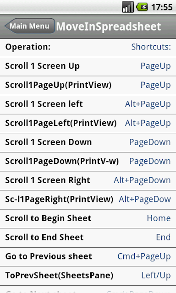Tap the battery charging icon
The height and width of the screenshot is (293, 176).
point(142,7)
